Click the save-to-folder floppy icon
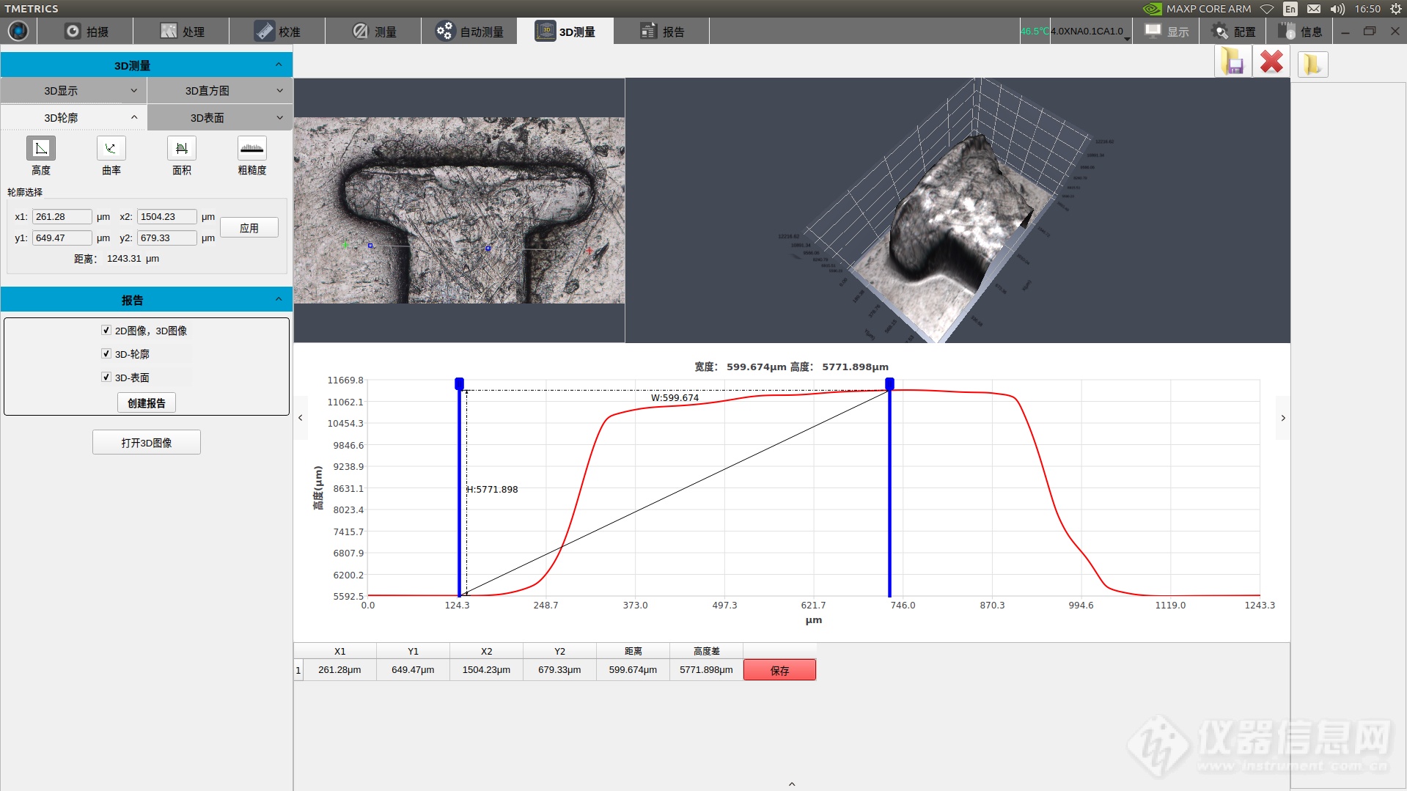The width and height of the screenshot is (1407, 791). click(x=1232, y=62)
